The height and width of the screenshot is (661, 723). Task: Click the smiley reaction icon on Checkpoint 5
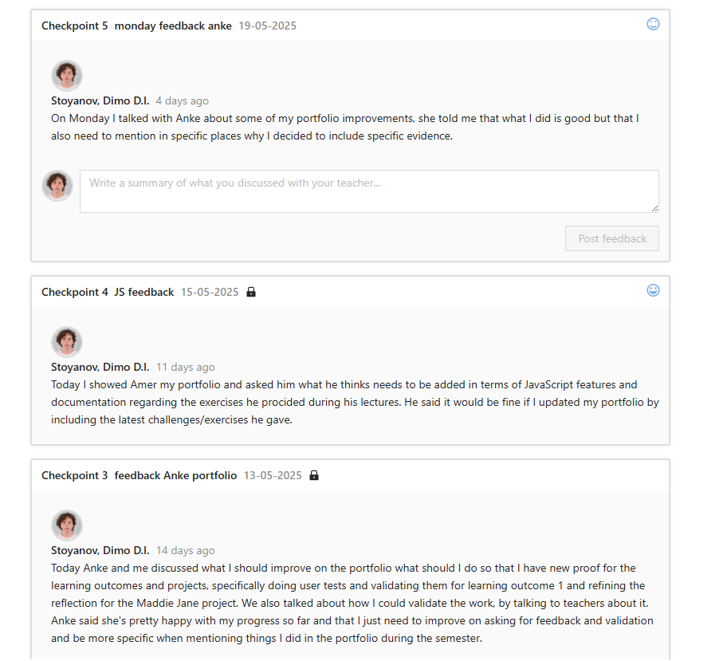pos(653,24)
